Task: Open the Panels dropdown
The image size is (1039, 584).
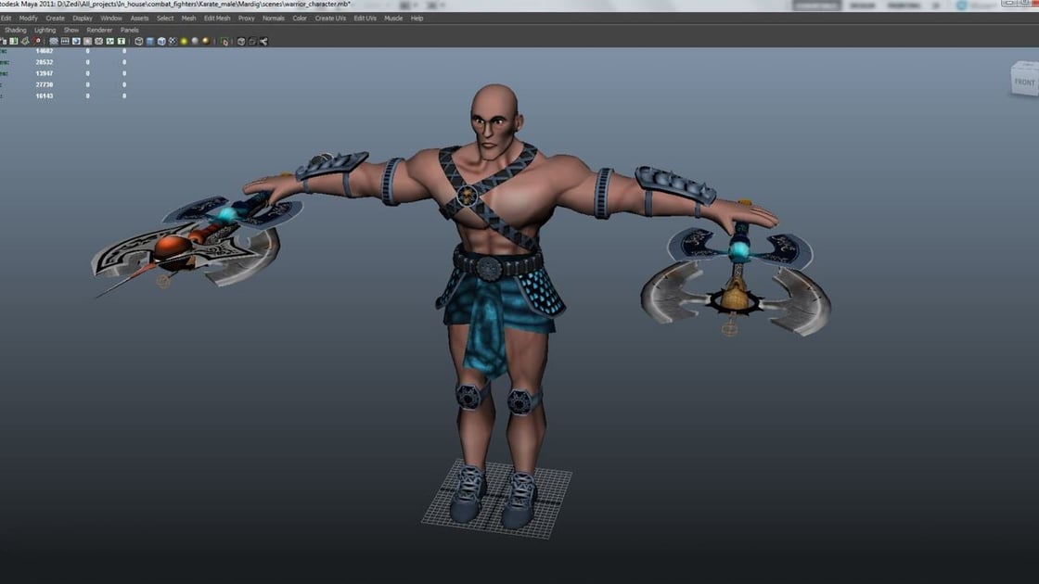Action: (x=128, y=29)
